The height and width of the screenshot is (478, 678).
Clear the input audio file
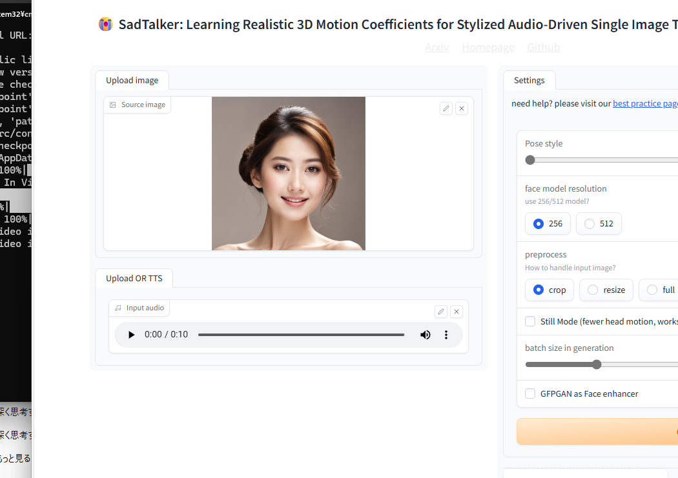(x=457, y=312)
